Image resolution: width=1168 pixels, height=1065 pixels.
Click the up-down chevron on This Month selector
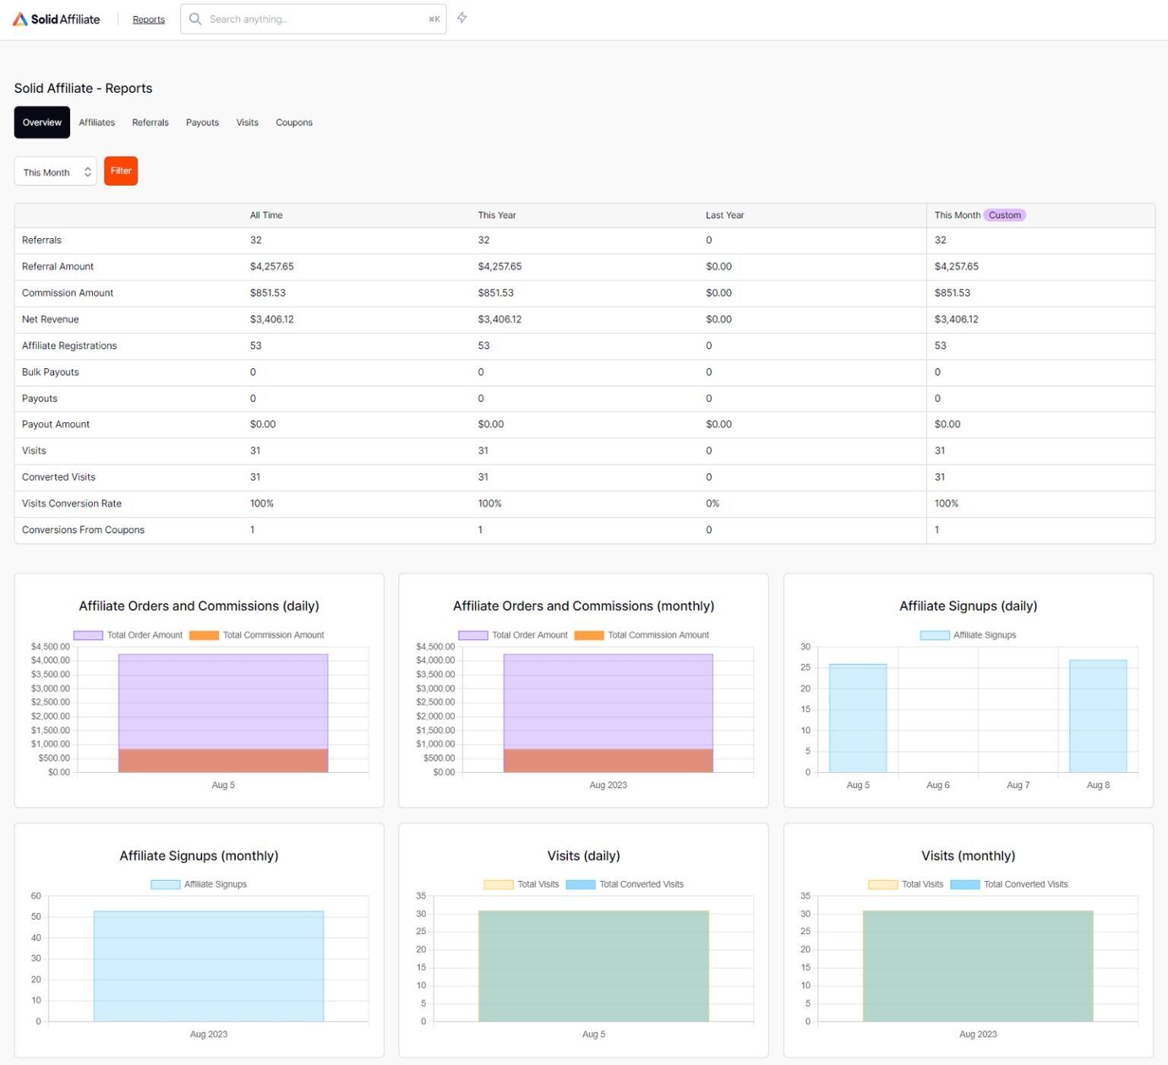[x=87, y=172]
